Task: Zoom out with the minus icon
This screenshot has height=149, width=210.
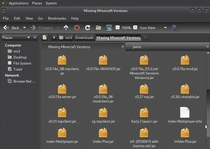Action: 117,28
